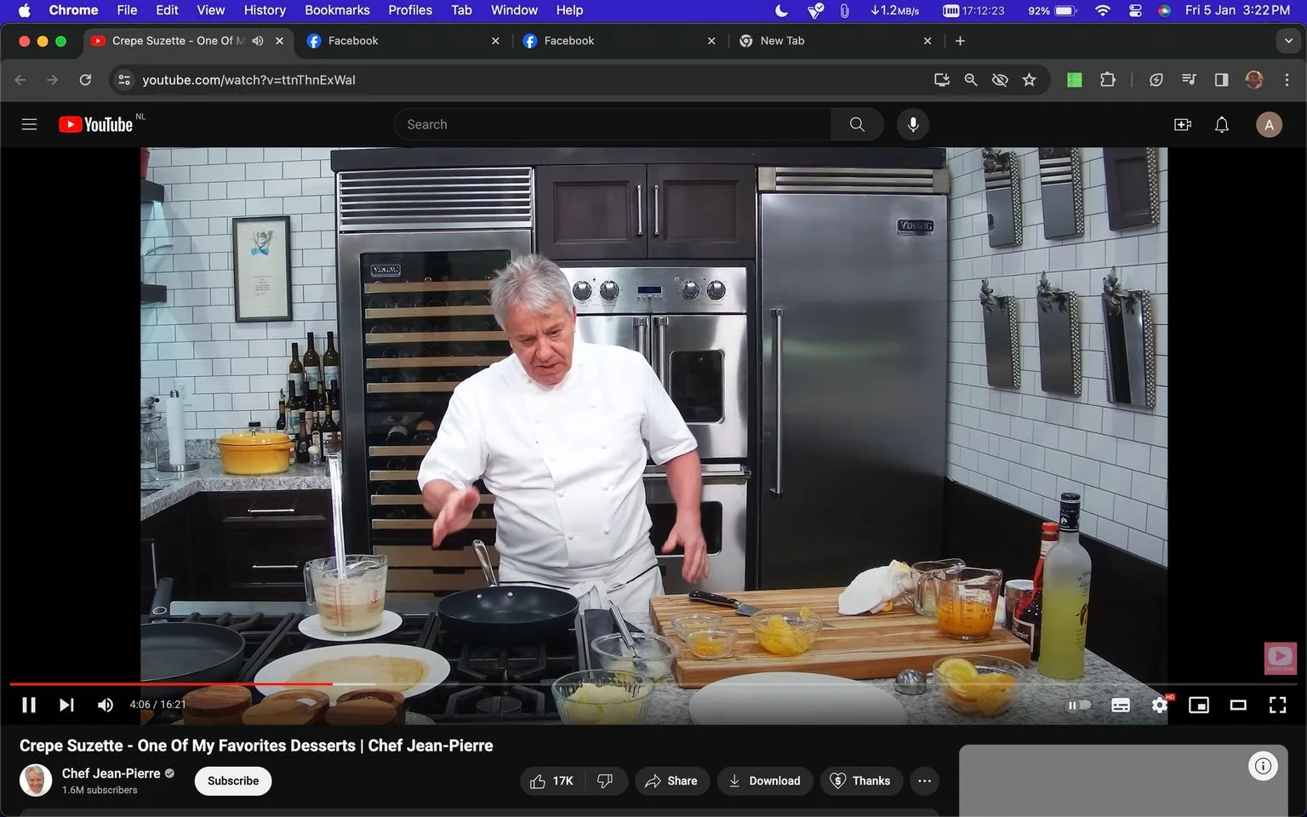This screenshot has width=1307, height=817.
Task: Toggle the browser side panel
Action: [x=1221, y=80]
